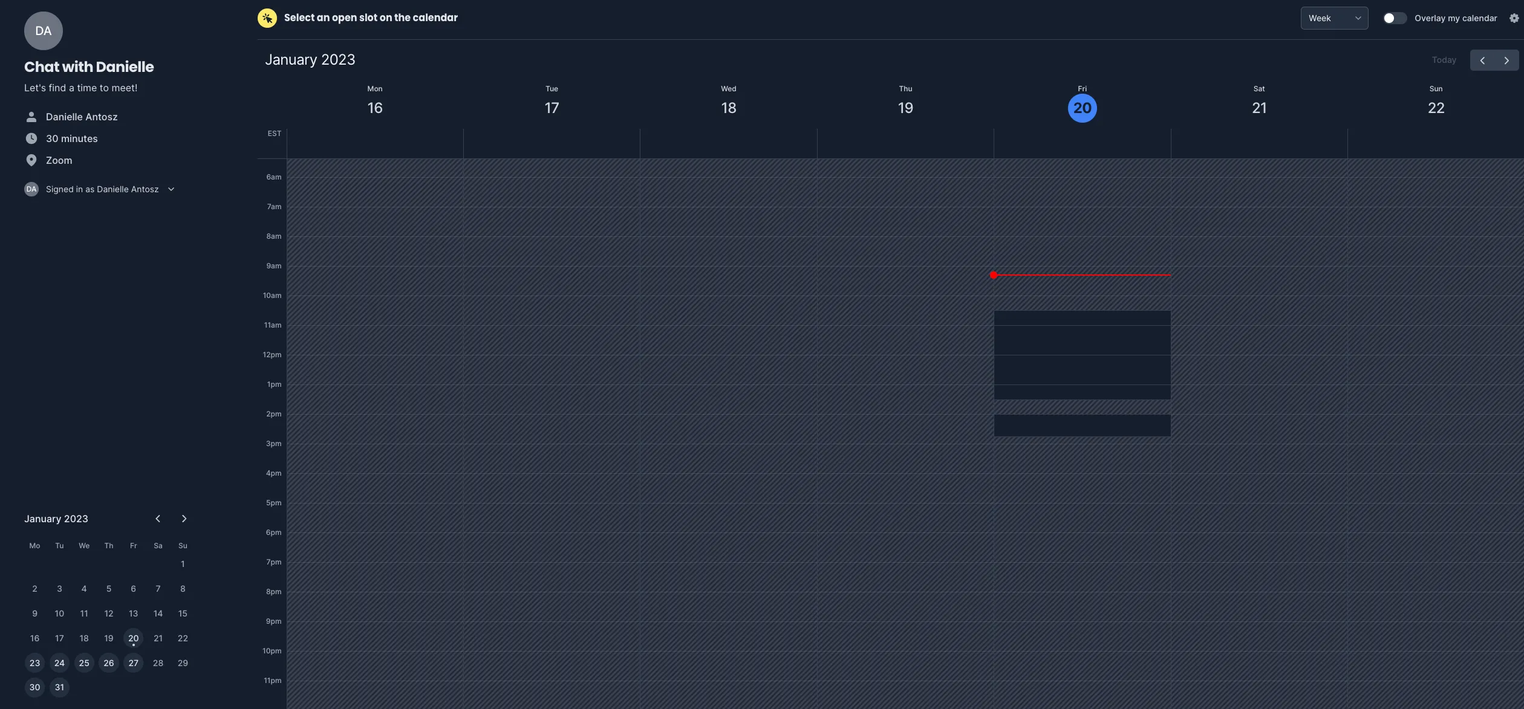Click the previous week arrow button
The width and height of the screenshot is (1524, 709).
pyautogui.click(x=1482, y=60)
